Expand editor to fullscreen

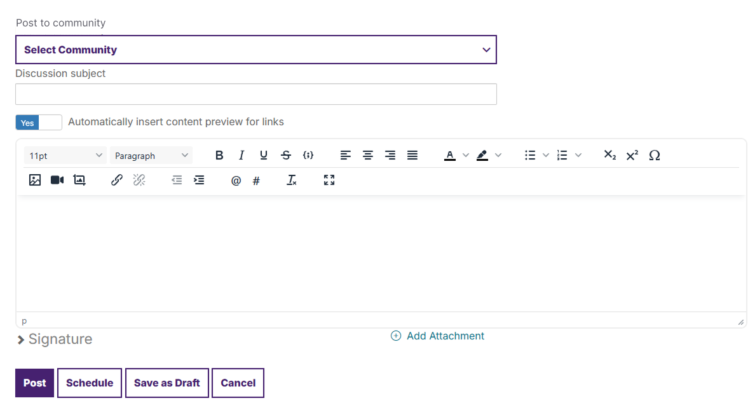(x=329, y=180)
